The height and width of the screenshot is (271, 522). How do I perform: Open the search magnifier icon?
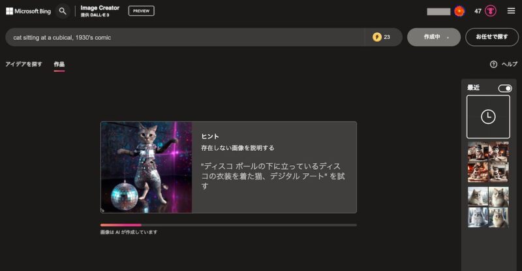(63, 11)
